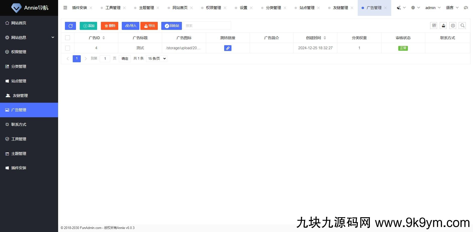Collapse the sidebar with the hamburger icon
The width and height of the screenshot is (473, 232).
click(x=65, y=8)
